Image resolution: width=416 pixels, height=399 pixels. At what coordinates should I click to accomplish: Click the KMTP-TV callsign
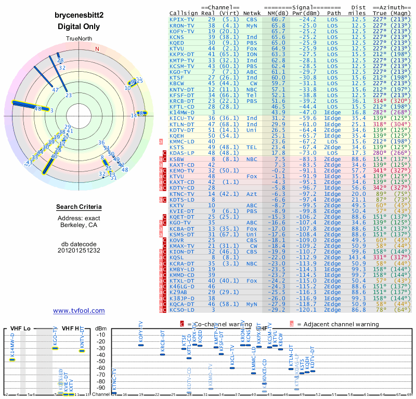[x=181, y=60]
